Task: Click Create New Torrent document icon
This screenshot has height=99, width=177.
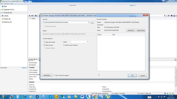Action: (36, 16)
